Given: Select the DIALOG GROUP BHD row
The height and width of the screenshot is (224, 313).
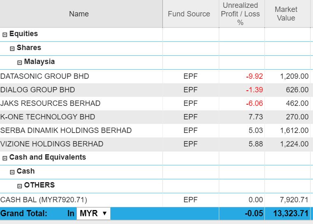Looking at the screenshot, I should [x=38, y=90].
